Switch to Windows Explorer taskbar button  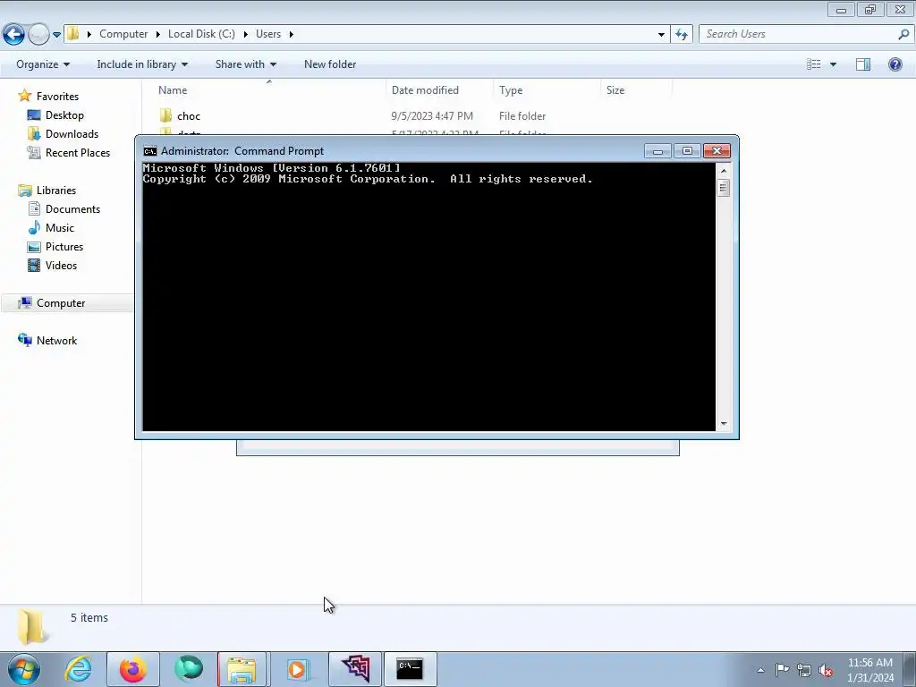tap(242, 669)
